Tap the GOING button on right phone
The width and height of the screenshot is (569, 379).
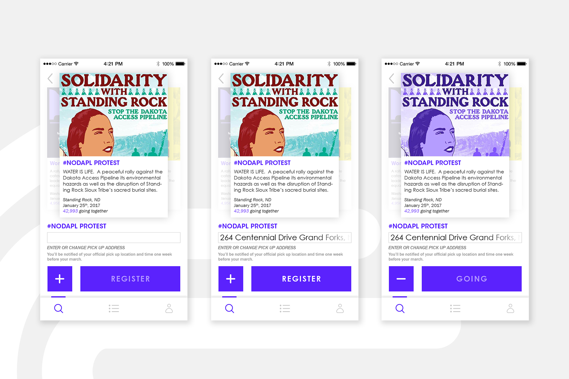tap(471, 279)
